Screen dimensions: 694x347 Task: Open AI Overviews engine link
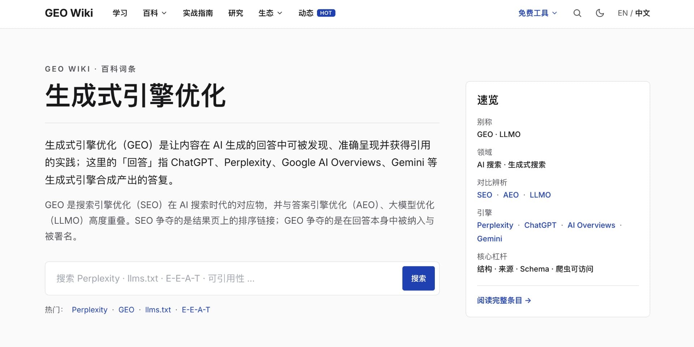point(591,225)
